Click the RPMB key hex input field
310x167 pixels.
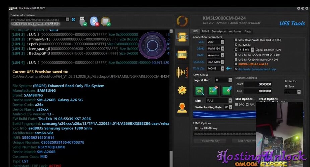tap(225, 134)
